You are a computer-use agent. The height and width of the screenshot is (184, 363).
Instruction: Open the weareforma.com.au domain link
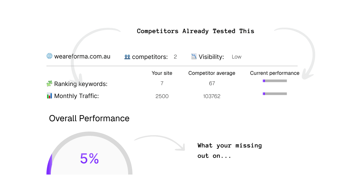(x=82, y=56)
